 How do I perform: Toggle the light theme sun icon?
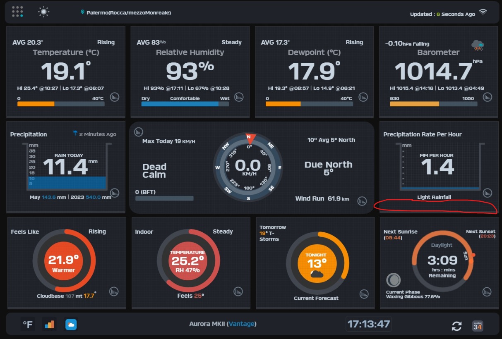pos(43,12)
